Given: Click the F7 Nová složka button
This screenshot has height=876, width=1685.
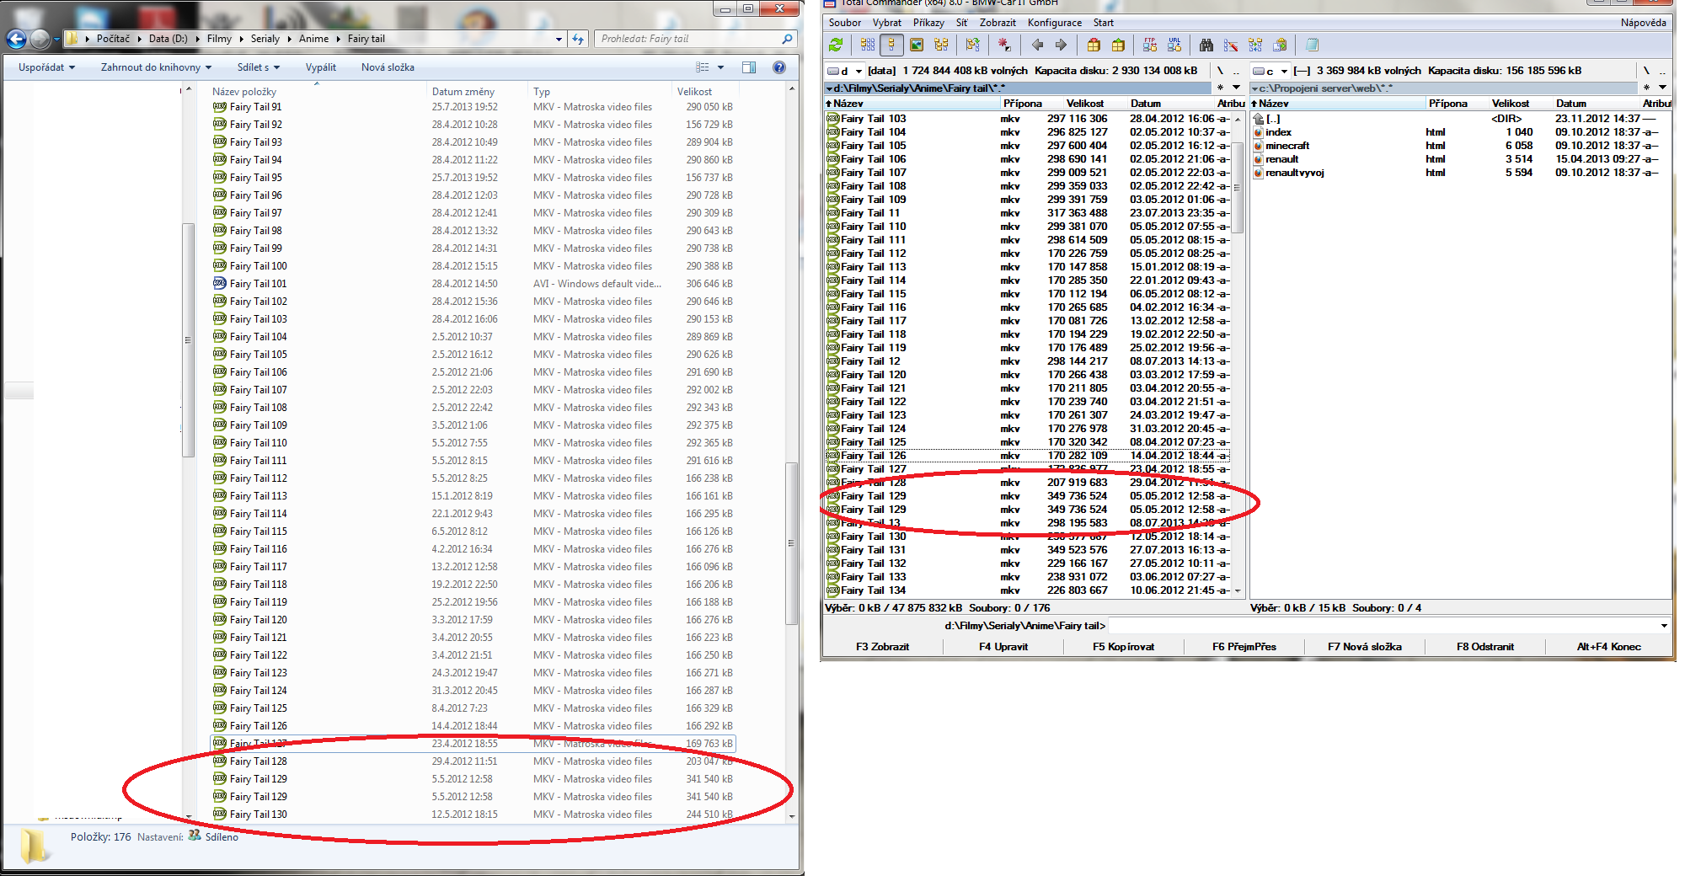Looking at the screenshot, I should (x=1365, y=647).
